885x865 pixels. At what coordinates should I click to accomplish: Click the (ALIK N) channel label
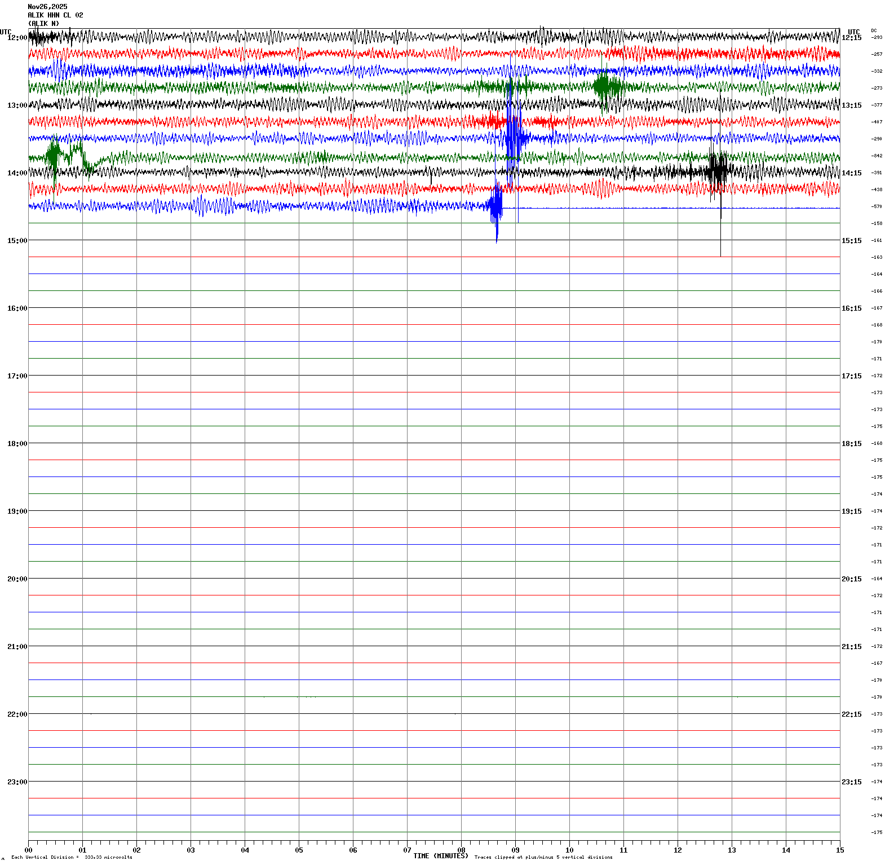click(43, 24)
